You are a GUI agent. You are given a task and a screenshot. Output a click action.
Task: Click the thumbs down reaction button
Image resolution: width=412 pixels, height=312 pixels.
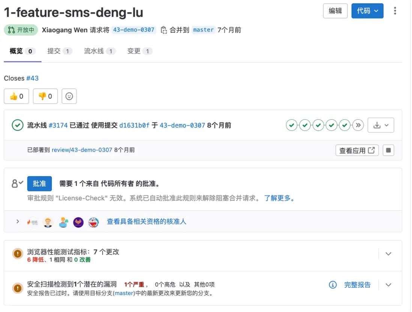(45, 96)
